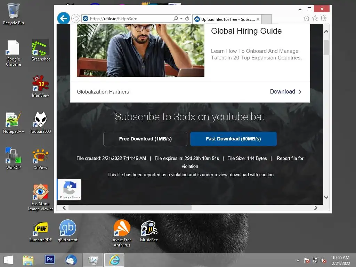Click the horizontal scrollbar thumb
This screenshot has height=267, width=356.
tap(130, 208)
